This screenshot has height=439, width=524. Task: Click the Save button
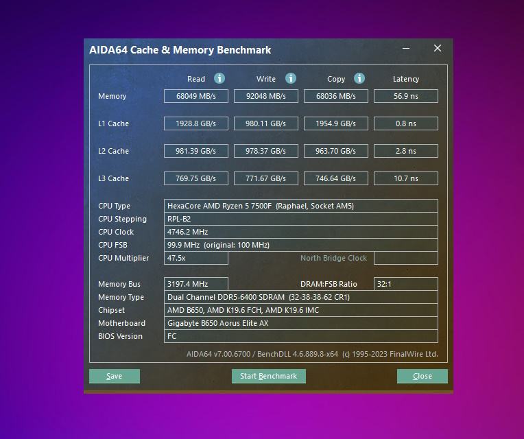(x=115, y=376)
